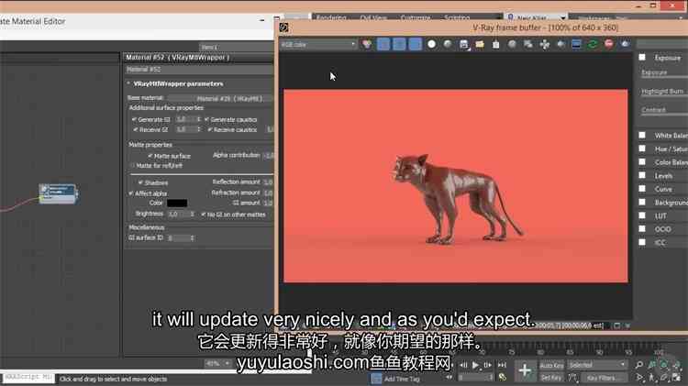Click the color corrections icon in frame buffer

(x=367, y=44)
